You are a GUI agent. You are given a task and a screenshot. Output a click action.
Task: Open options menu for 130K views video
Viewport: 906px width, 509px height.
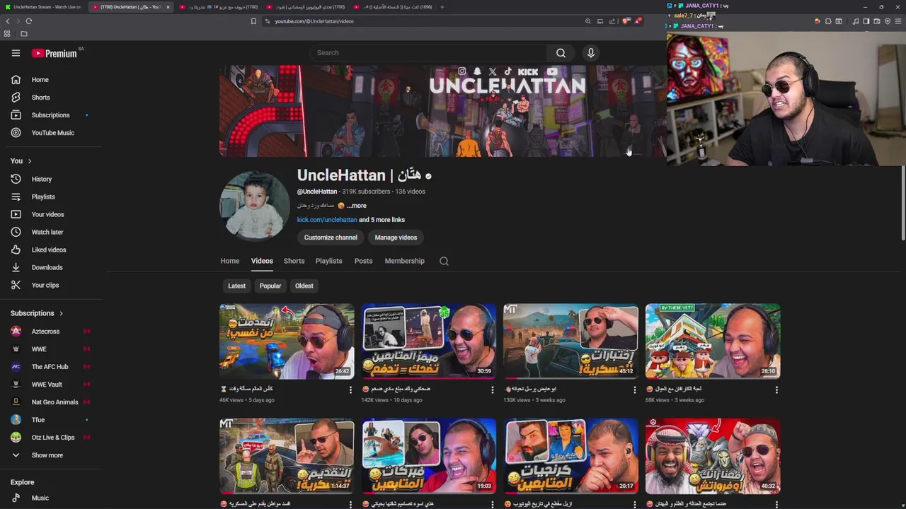tap(634, 390)
